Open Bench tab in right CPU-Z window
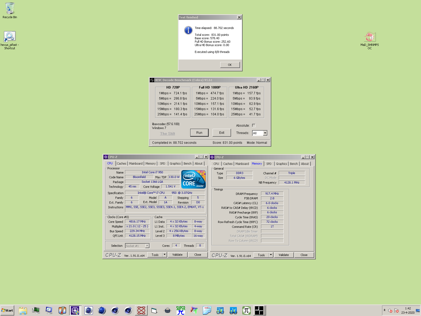Image resolution: width=421 pixels, height=316 pixels. click(x=294, y=164)
